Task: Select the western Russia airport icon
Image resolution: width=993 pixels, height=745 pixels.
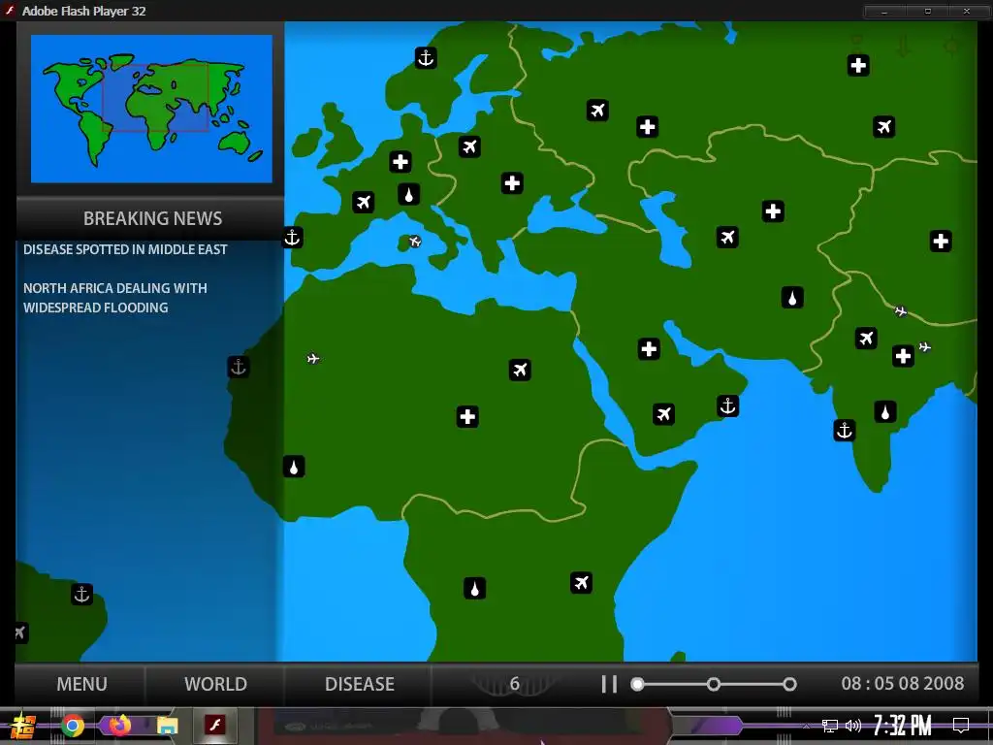Action: (597, 111)
